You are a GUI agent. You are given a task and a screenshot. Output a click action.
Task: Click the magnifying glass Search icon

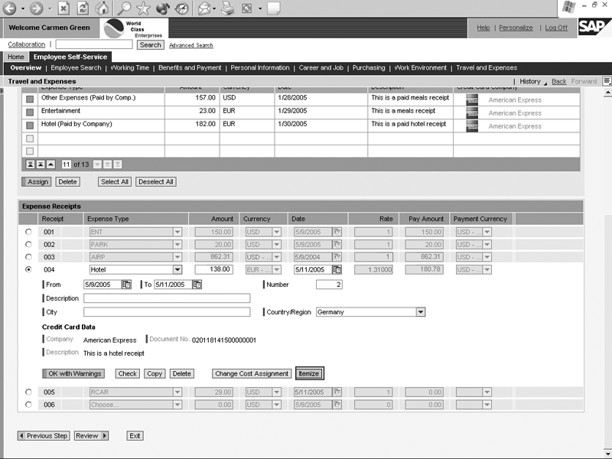123,9
